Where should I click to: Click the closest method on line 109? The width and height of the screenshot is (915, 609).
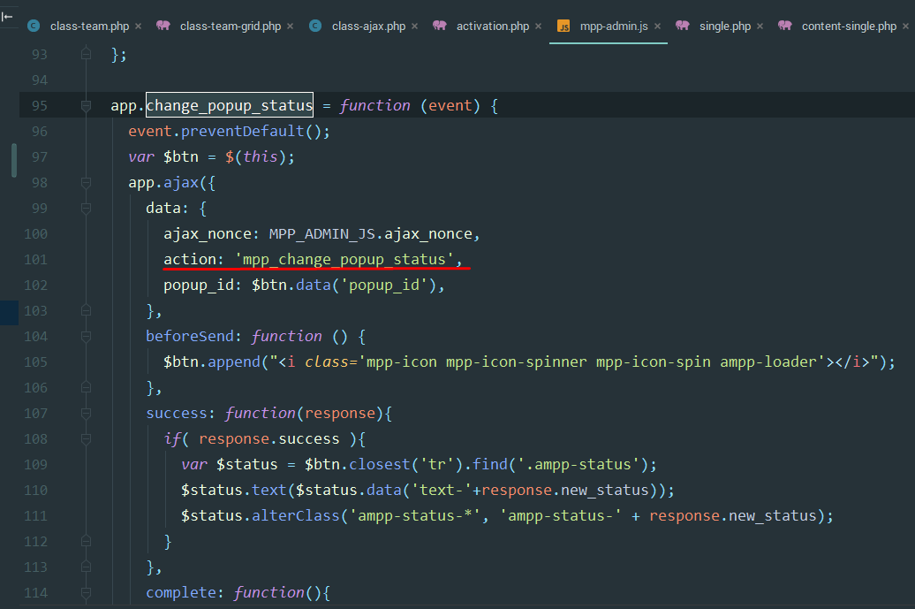tap(379, 465)
